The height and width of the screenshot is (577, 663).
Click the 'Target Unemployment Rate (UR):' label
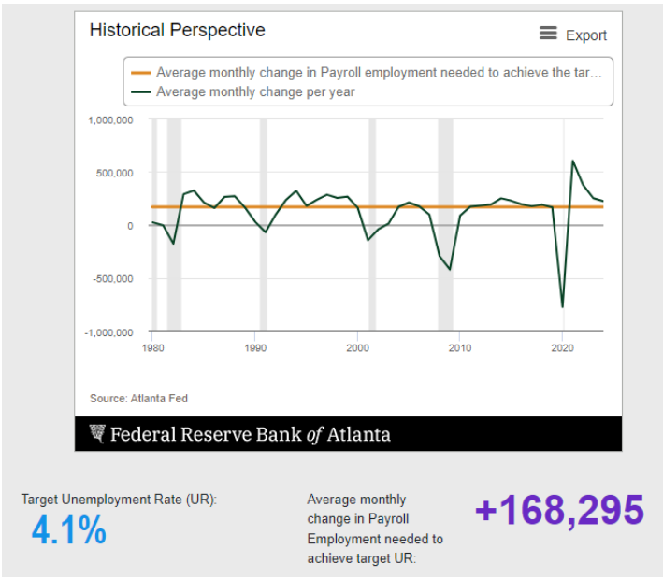[x=119, y=500]
